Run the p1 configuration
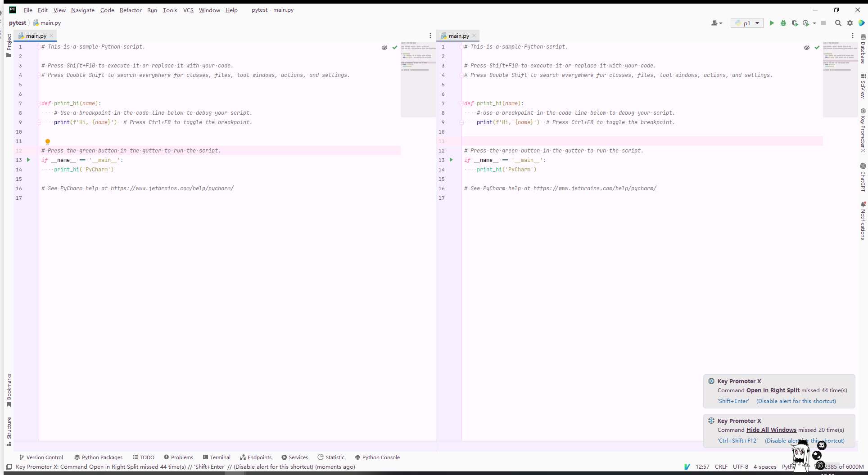The height and width of the screenshot is (475, 868). pyautogui.click(x=772, y=23)
